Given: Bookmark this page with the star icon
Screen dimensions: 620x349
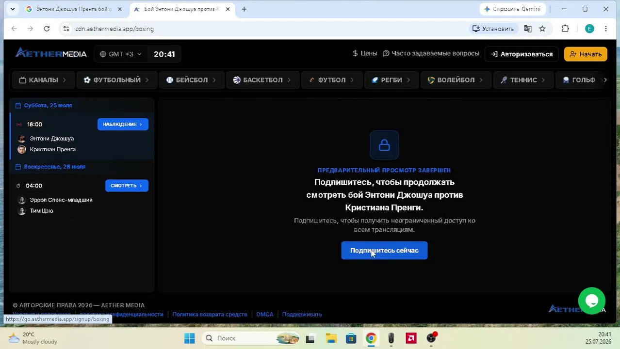Looking at the screenshot, I should (x=542, y=29).
